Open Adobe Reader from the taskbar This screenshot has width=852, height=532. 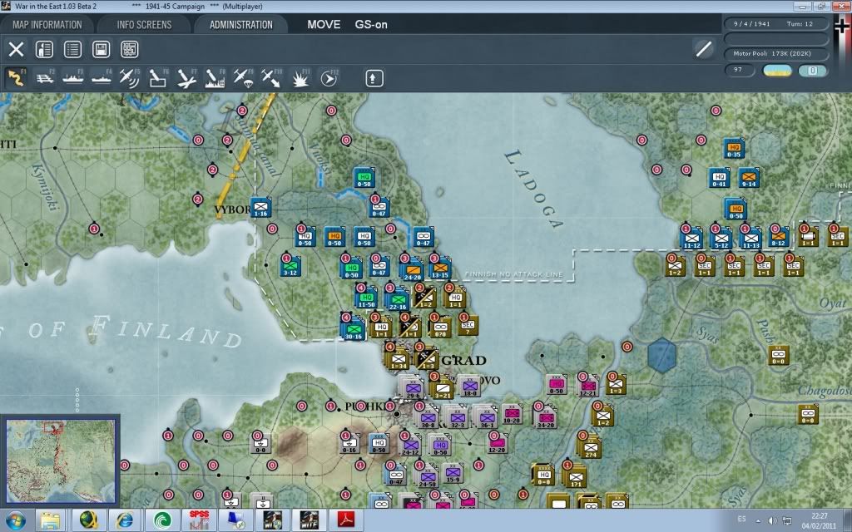(346, 521)
